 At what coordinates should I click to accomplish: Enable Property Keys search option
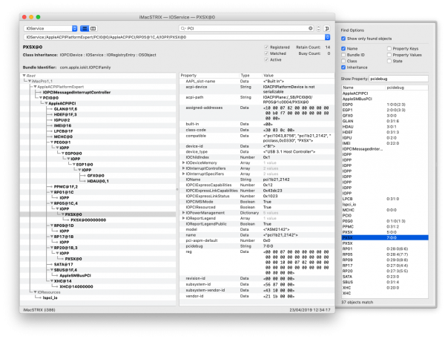(389, 47)
